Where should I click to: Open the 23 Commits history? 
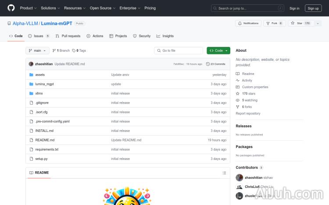(x=216, y=64)
